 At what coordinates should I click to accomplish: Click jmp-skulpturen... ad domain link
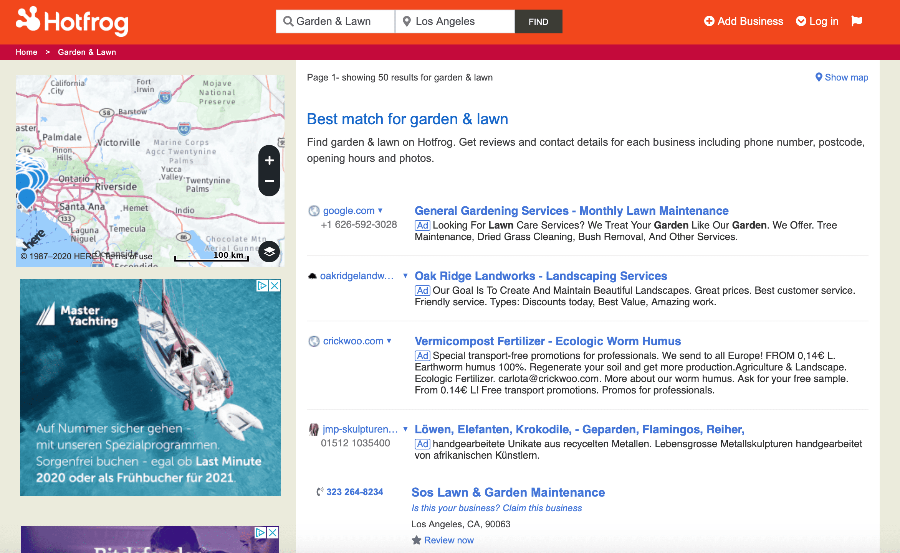pyautogui.click(x=360, y=429)
